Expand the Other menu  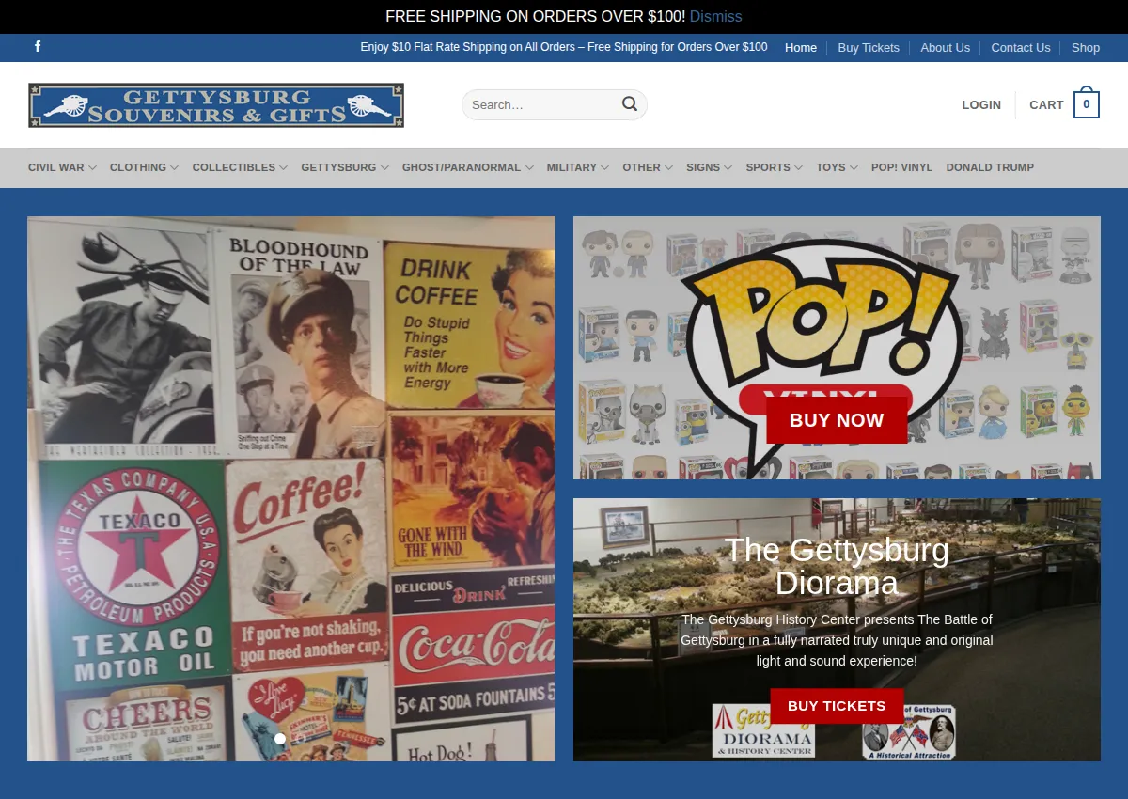click(x=648, y=167)
